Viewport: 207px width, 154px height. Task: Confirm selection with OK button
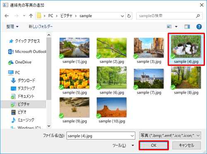[154, 145]
